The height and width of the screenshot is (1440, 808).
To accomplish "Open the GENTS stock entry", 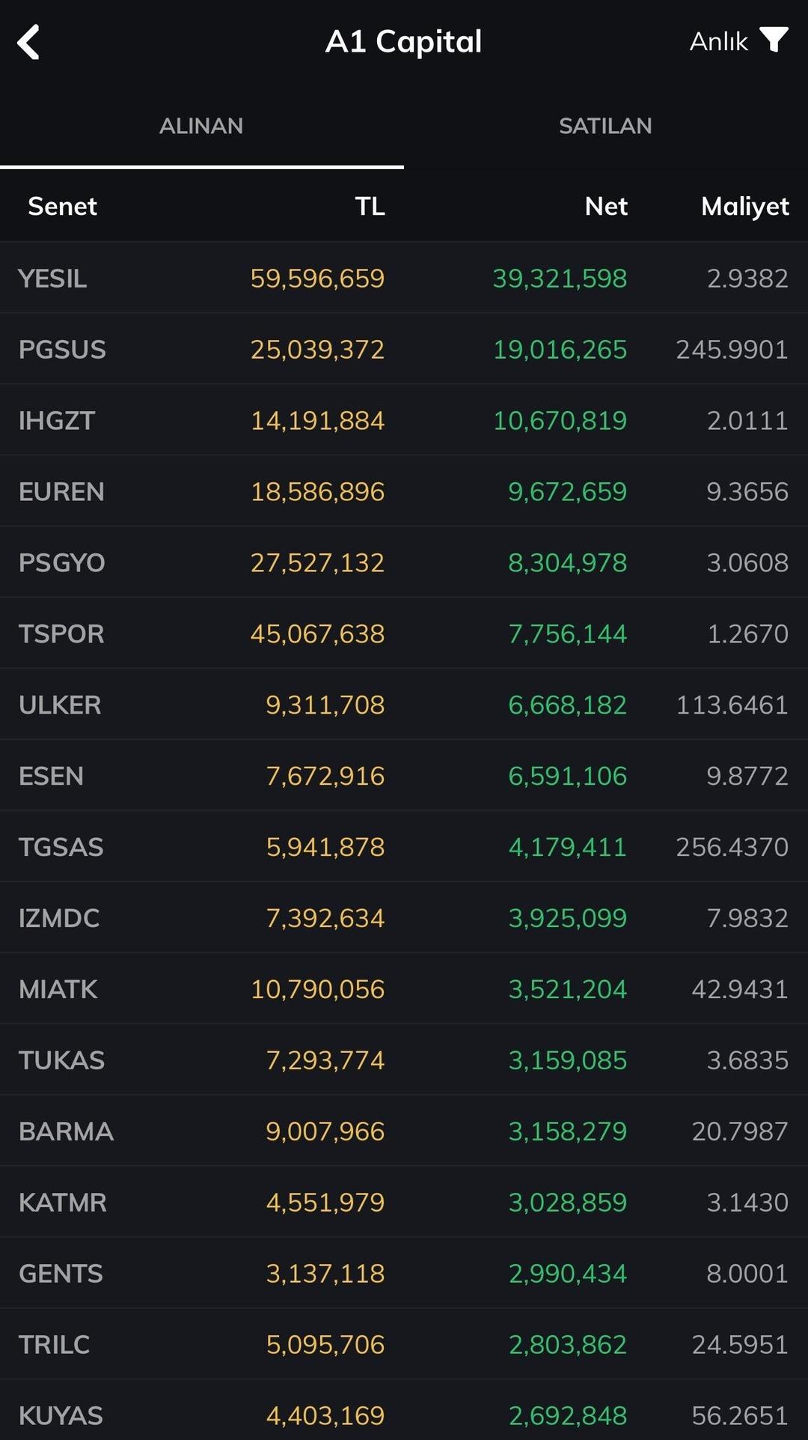I will (404, 1274).
